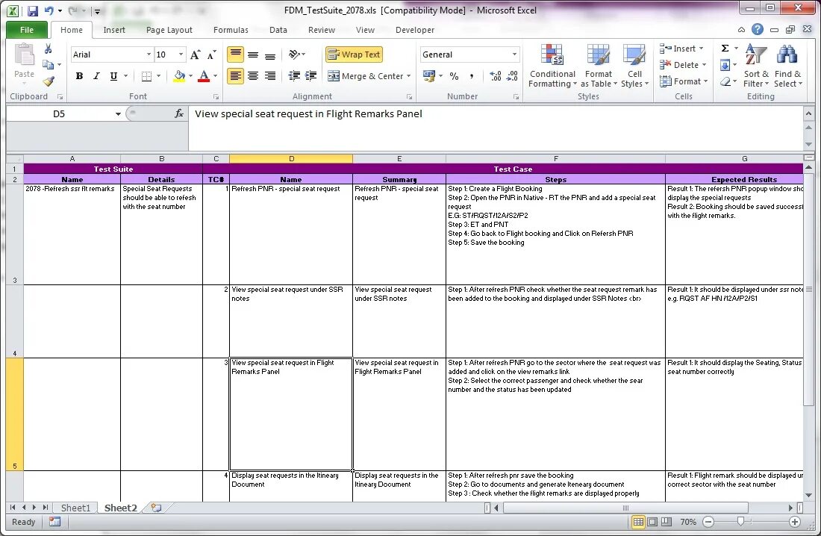Toggle Wrap Text button

(354, 54)
